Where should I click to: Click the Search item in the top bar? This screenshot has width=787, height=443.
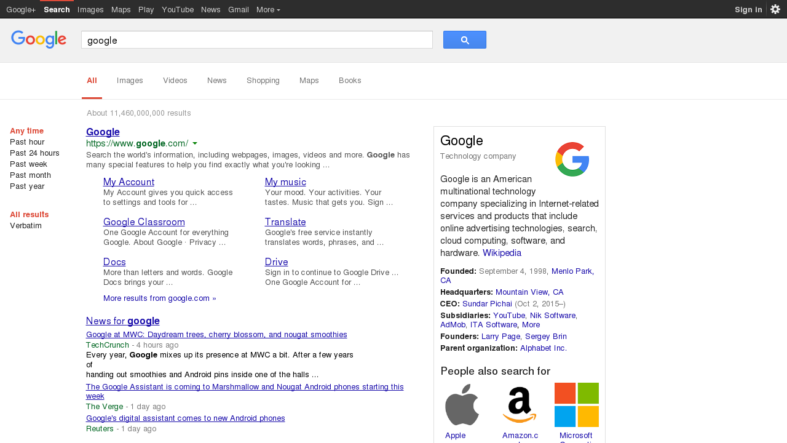[x=57, y=9]
